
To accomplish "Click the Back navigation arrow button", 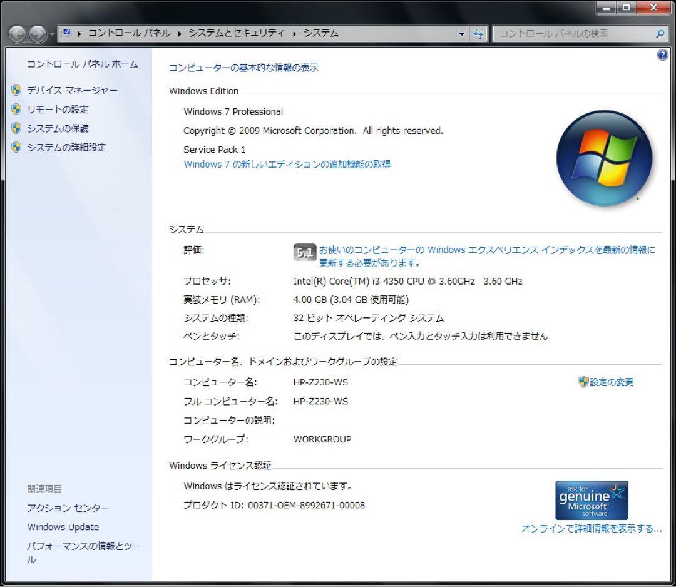I will click(x=17, y=34).
